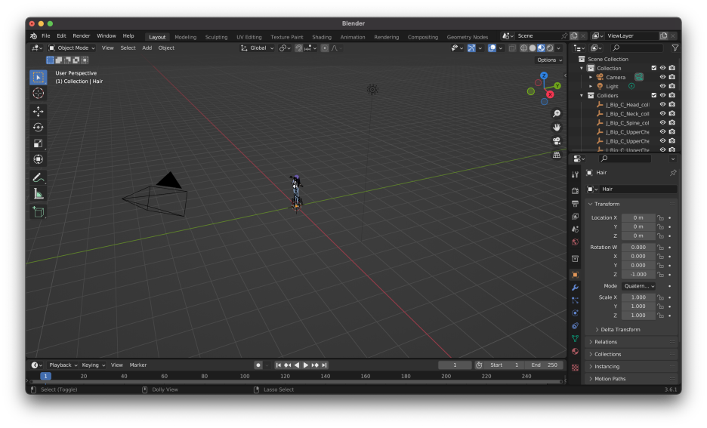Select the Cursor tool
This screenshot has height=428, width=707.
(39, 94)
